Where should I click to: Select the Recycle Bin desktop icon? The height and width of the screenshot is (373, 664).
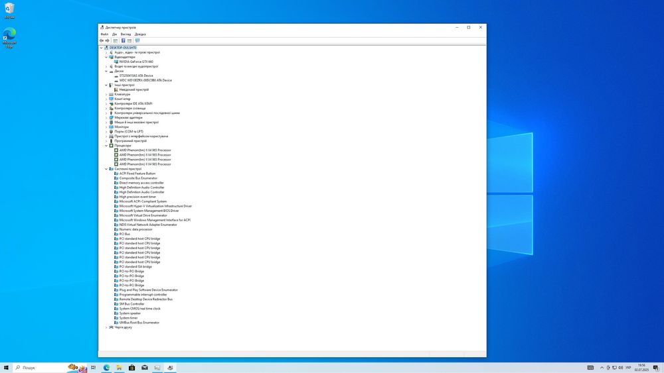coord(9,11)
